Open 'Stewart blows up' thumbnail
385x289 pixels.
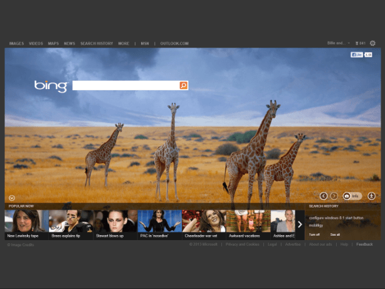[x=115, y=224]
